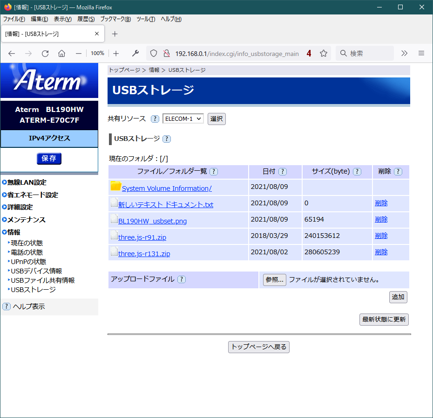Open the ツール(T) menu
Viewport: 433px width, 418px height.
(146, 19)
